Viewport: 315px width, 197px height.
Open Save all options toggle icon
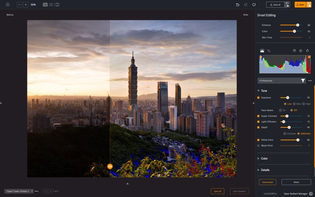287,5
